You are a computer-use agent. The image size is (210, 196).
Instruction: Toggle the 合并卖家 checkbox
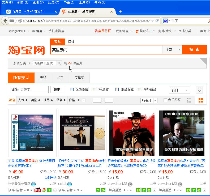[165, 100]
